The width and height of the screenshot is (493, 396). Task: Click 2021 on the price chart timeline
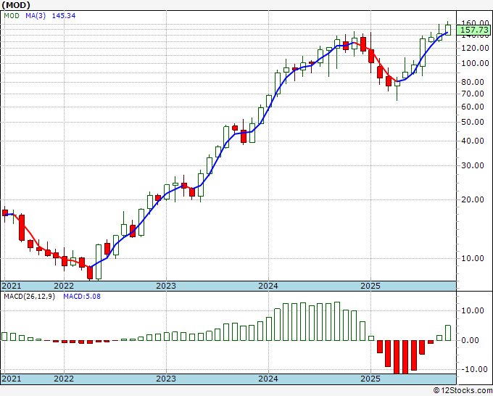[x=12, y=286]
